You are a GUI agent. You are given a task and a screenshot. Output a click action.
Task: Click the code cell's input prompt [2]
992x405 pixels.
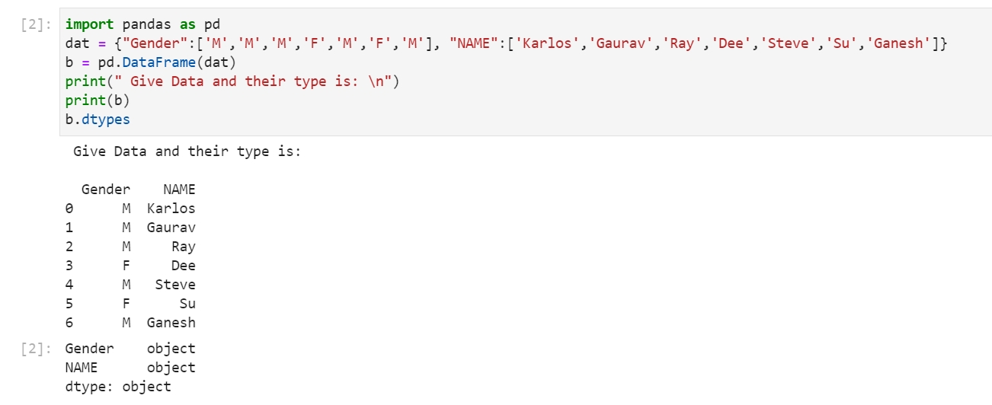click(x=34, y=25)
